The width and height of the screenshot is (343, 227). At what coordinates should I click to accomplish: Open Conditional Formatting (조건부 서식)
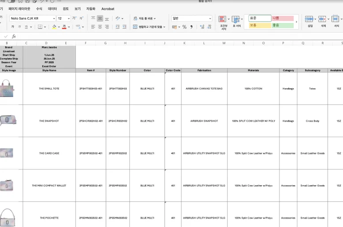click(x=224, y=22)
